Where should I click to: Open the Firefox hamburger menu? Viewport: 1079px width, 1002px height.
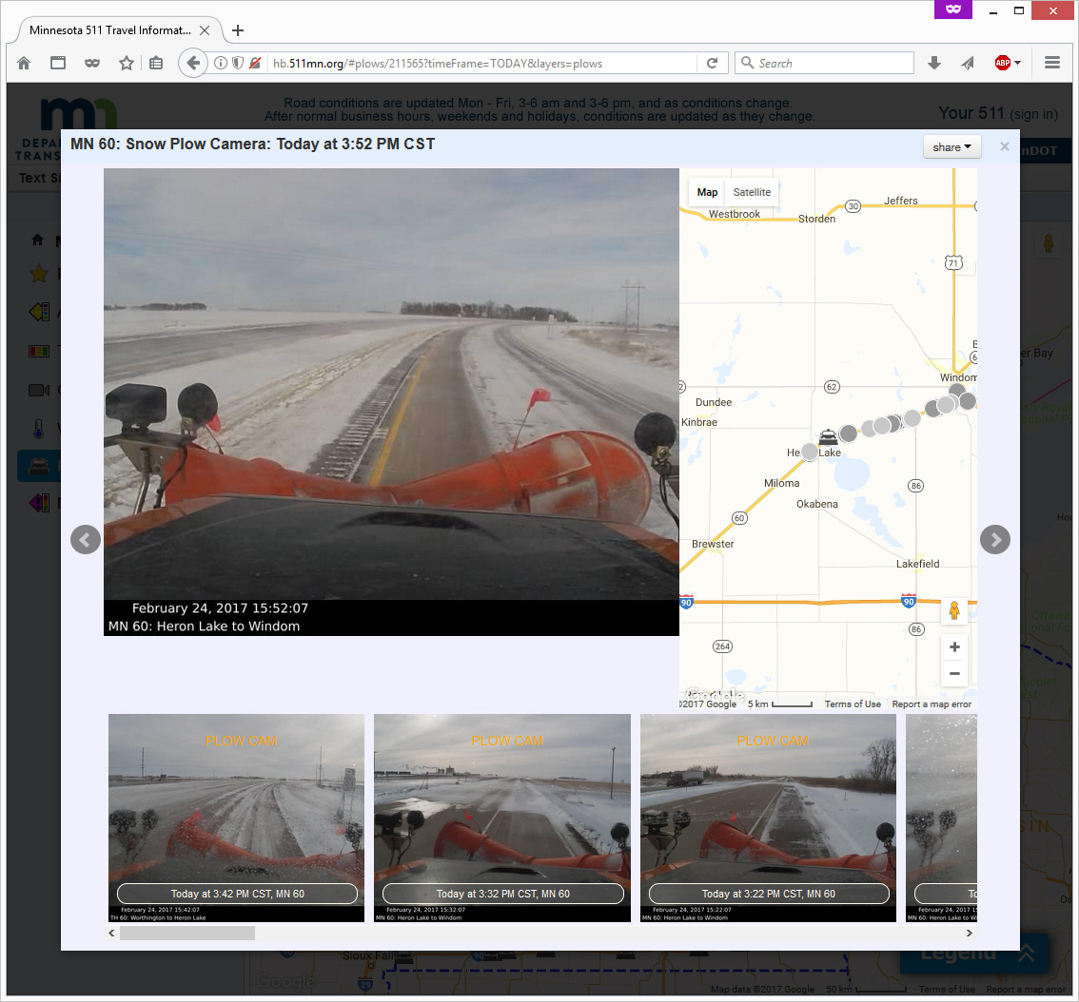pos(1051,64)
